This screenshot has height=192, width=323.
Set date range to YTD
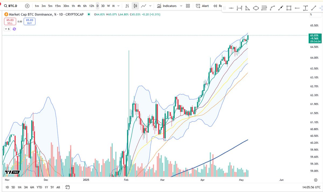pyautogui.click(x=39, y=187)
